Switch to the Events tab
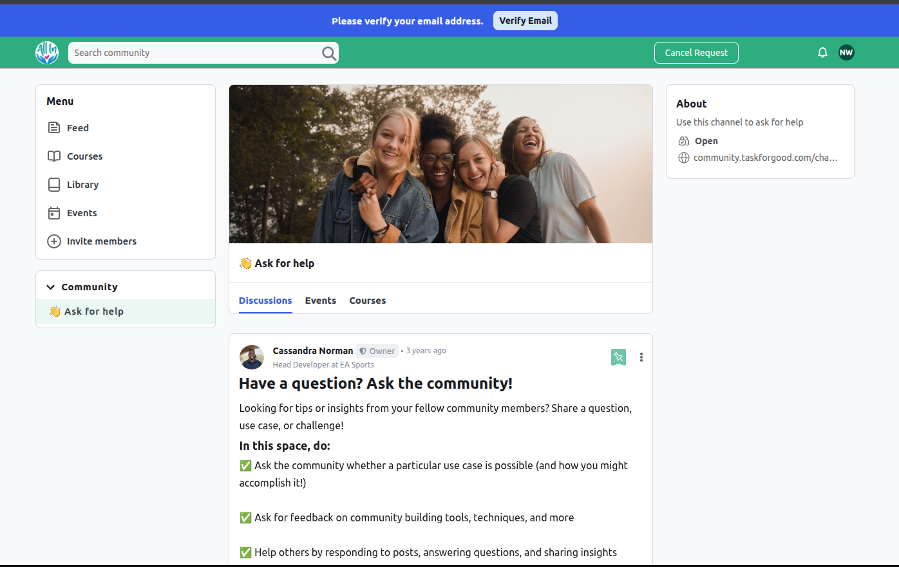This screenshot has width=899, height=567. click(x=321, y=301)
